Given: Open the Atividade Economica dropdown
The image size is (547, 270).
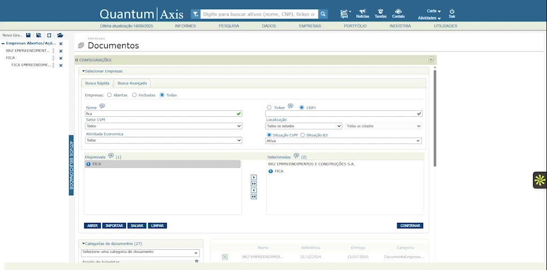Looking at the screenshot, I should click(x=163, y=140).
